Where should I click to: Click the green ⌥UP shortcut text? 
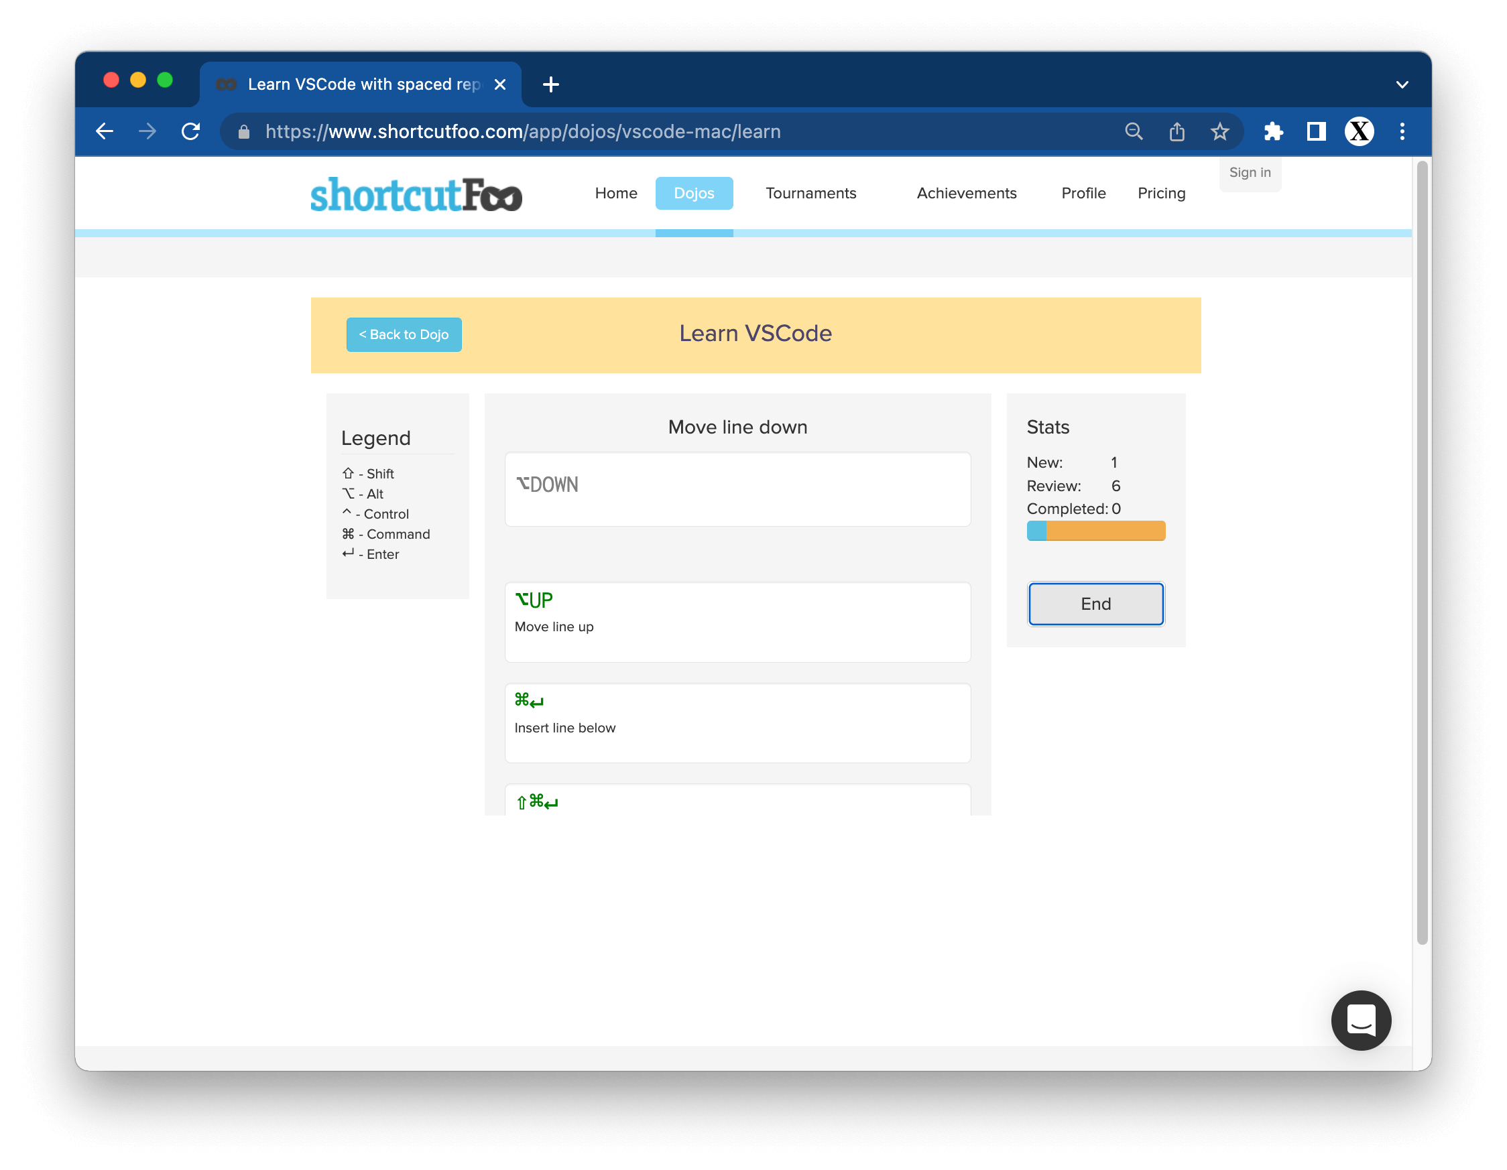click(x=534, y=600)
